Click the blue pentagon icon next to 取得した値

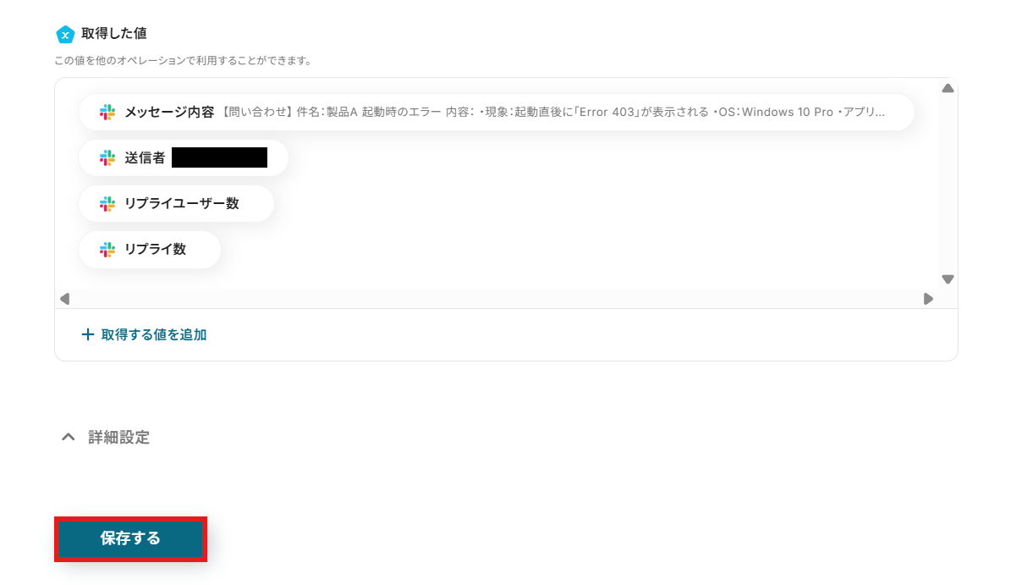point(65,34)
